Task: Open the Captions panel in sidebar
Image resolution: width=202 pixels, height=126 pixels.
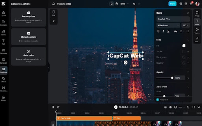Action: 3,70
